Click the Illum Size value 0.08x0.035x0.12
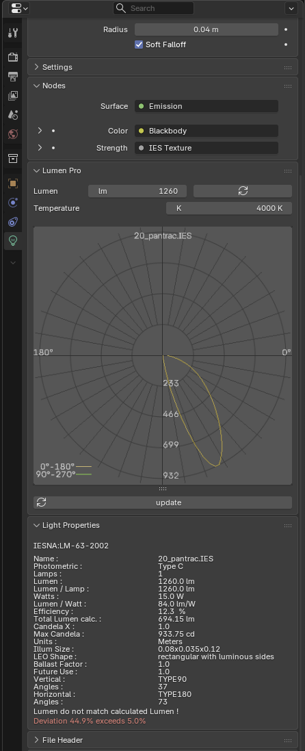The height and width of the screenshot is (751, 305). (189, 650)
